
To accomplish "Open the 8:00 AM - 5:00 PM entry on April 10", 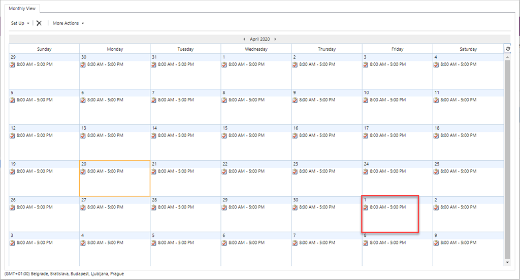I will (x=388, y=100).
